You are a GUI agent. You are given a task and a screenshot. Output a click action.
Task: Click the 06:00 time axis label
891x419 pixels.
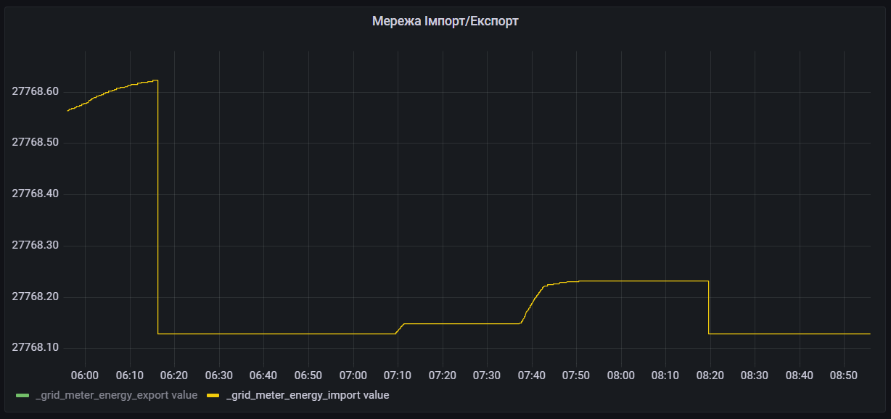click(85, 375)
